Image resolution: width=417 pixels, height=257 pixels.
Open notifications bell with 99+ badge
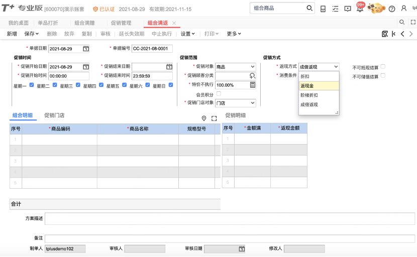pos(360,8)
